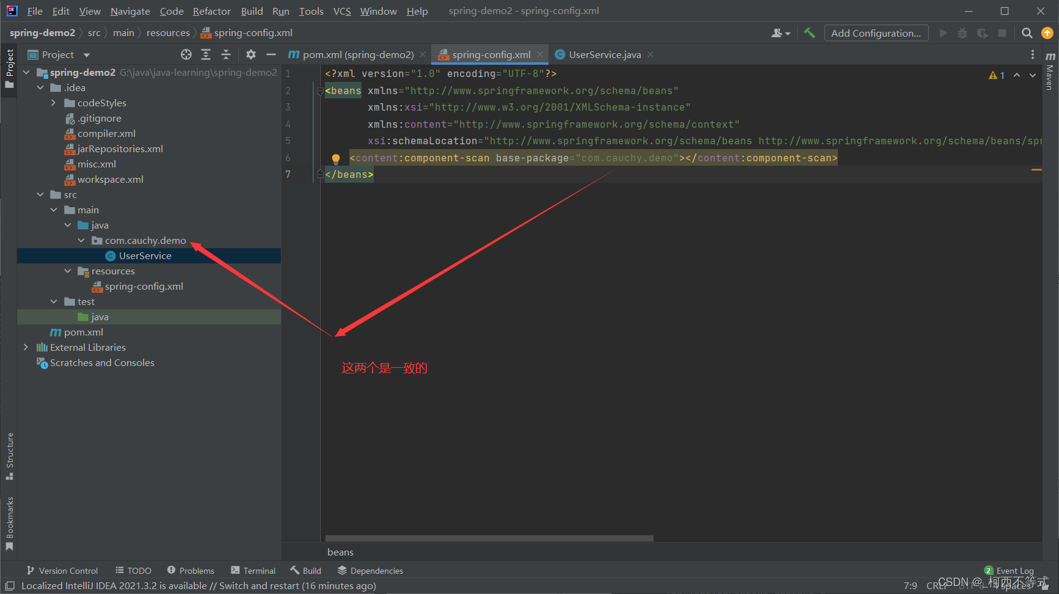Viewport: 1059px width, 594px height.
Task: Click Select Opened File crosshair icon
Action: point(186,54)
